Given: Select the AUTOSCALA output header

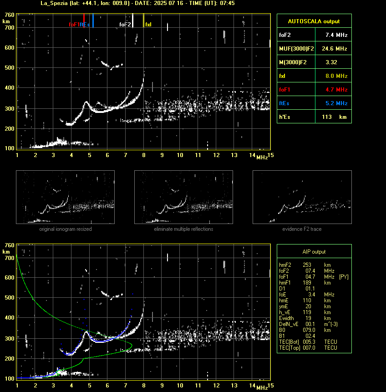Looking at the screenshot, I should [314, 21].
